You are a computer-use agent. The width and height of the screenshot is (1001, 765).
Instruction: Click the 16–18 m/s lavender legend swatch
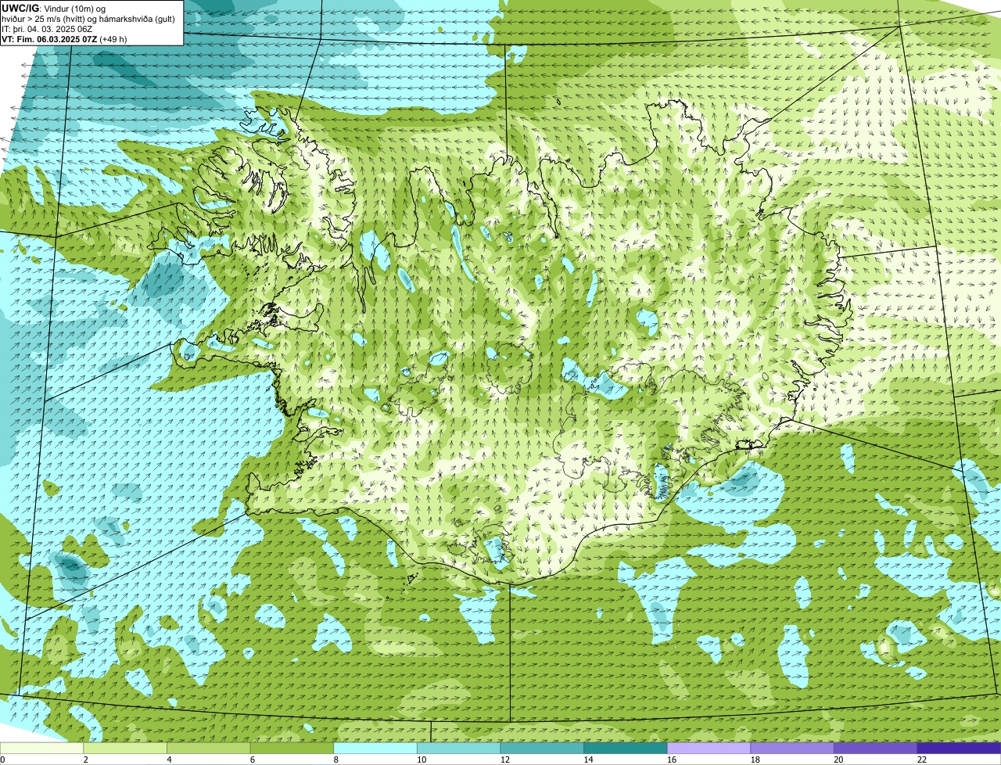tap(709, 748)
